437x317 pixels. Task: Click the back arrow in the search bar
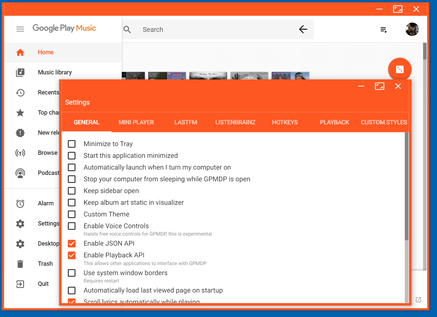303,29
